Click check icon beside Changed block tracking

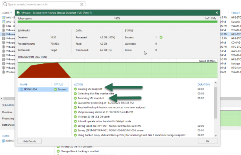tap(58, 151)
